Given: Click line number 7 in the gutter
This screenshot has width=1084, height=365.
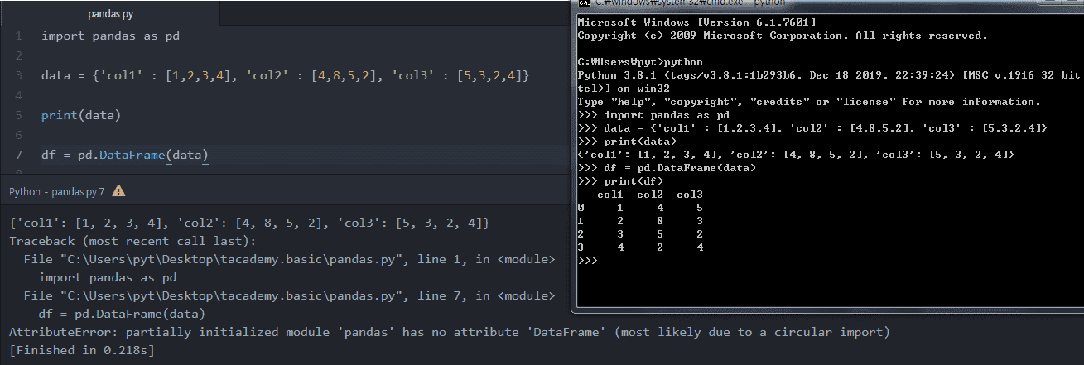Looking at the screenshot, I should click(19, 155).
